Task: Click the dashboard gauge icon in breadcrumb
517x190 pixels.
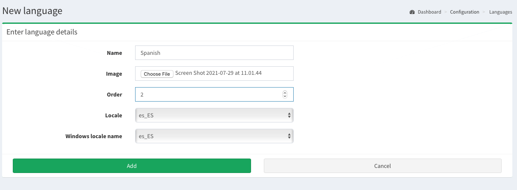Action: pyautogui.click(x=412, y=12)
